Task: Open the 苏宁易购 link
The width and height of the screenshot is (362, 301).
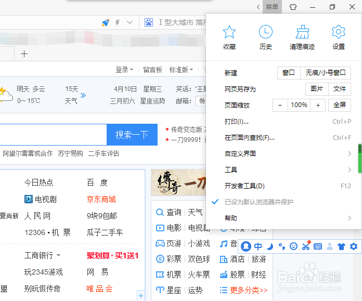Action: [70, 153]
